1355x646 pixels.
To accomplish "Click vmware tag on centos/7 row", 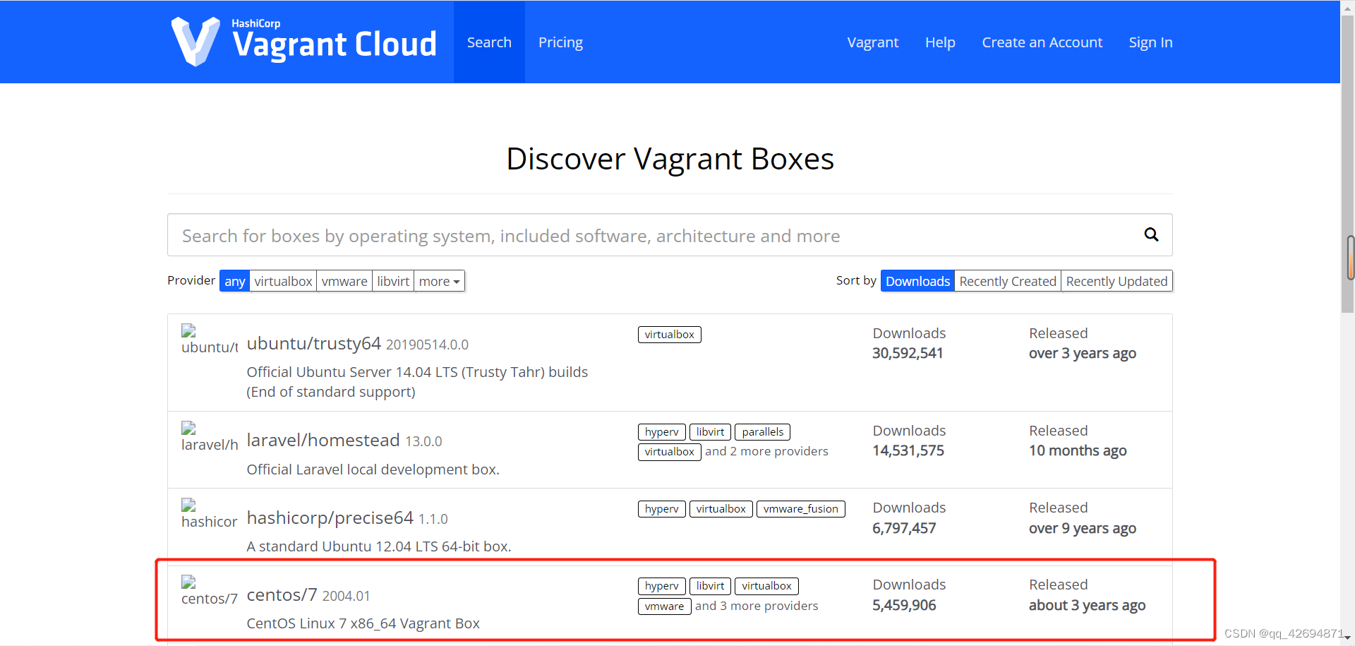I will pos(664,606).
